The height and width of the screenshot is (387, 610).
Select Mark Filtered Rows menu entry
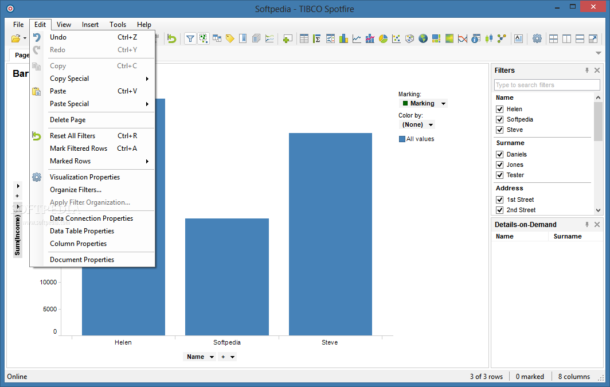[x=93, y=148]
